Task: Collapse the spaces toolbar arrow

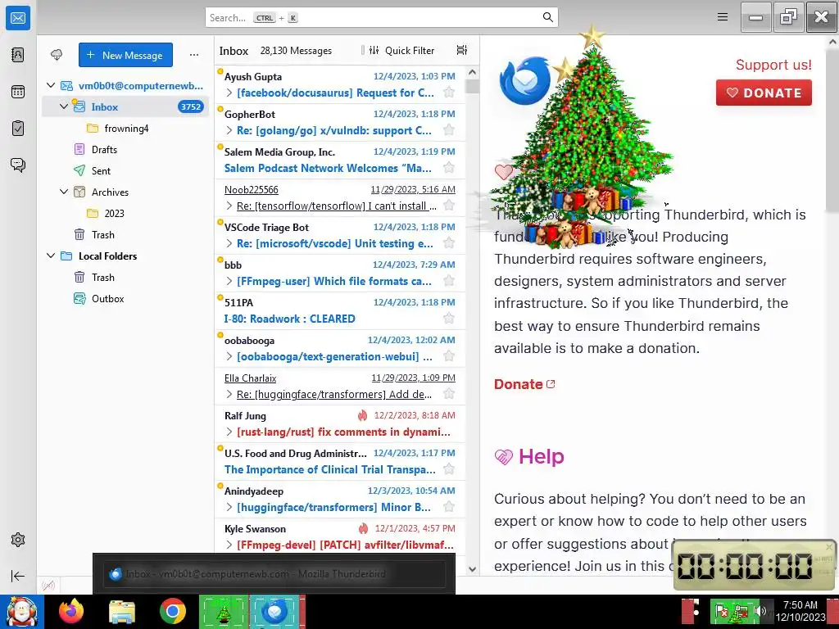Action: tap(18, 576)
